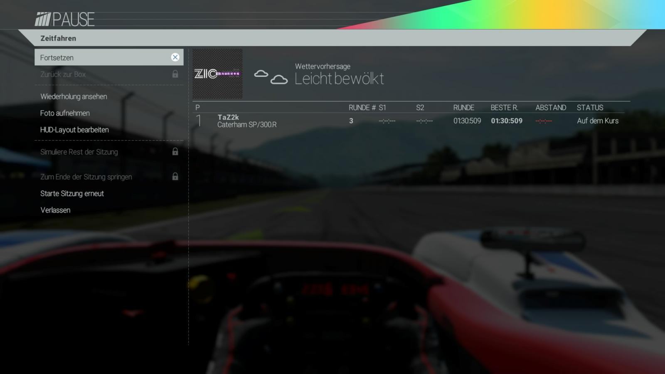This screenshot has width=665, height=374.
Task: Click the bold best lap time 01:30:509
Action: [x=507, y=121]
